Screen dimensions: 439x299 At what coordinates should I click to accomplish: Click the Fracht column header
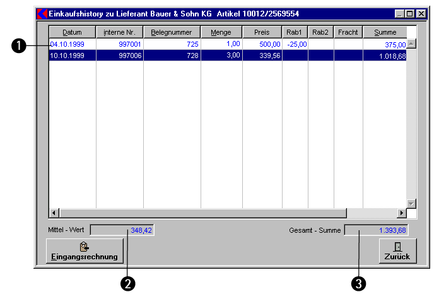point(348,32)
